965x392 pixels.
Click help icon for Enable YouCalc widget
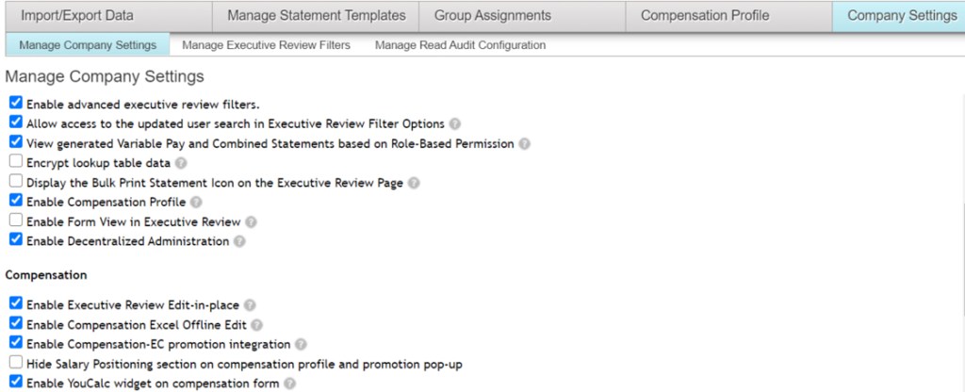point(290,384)
